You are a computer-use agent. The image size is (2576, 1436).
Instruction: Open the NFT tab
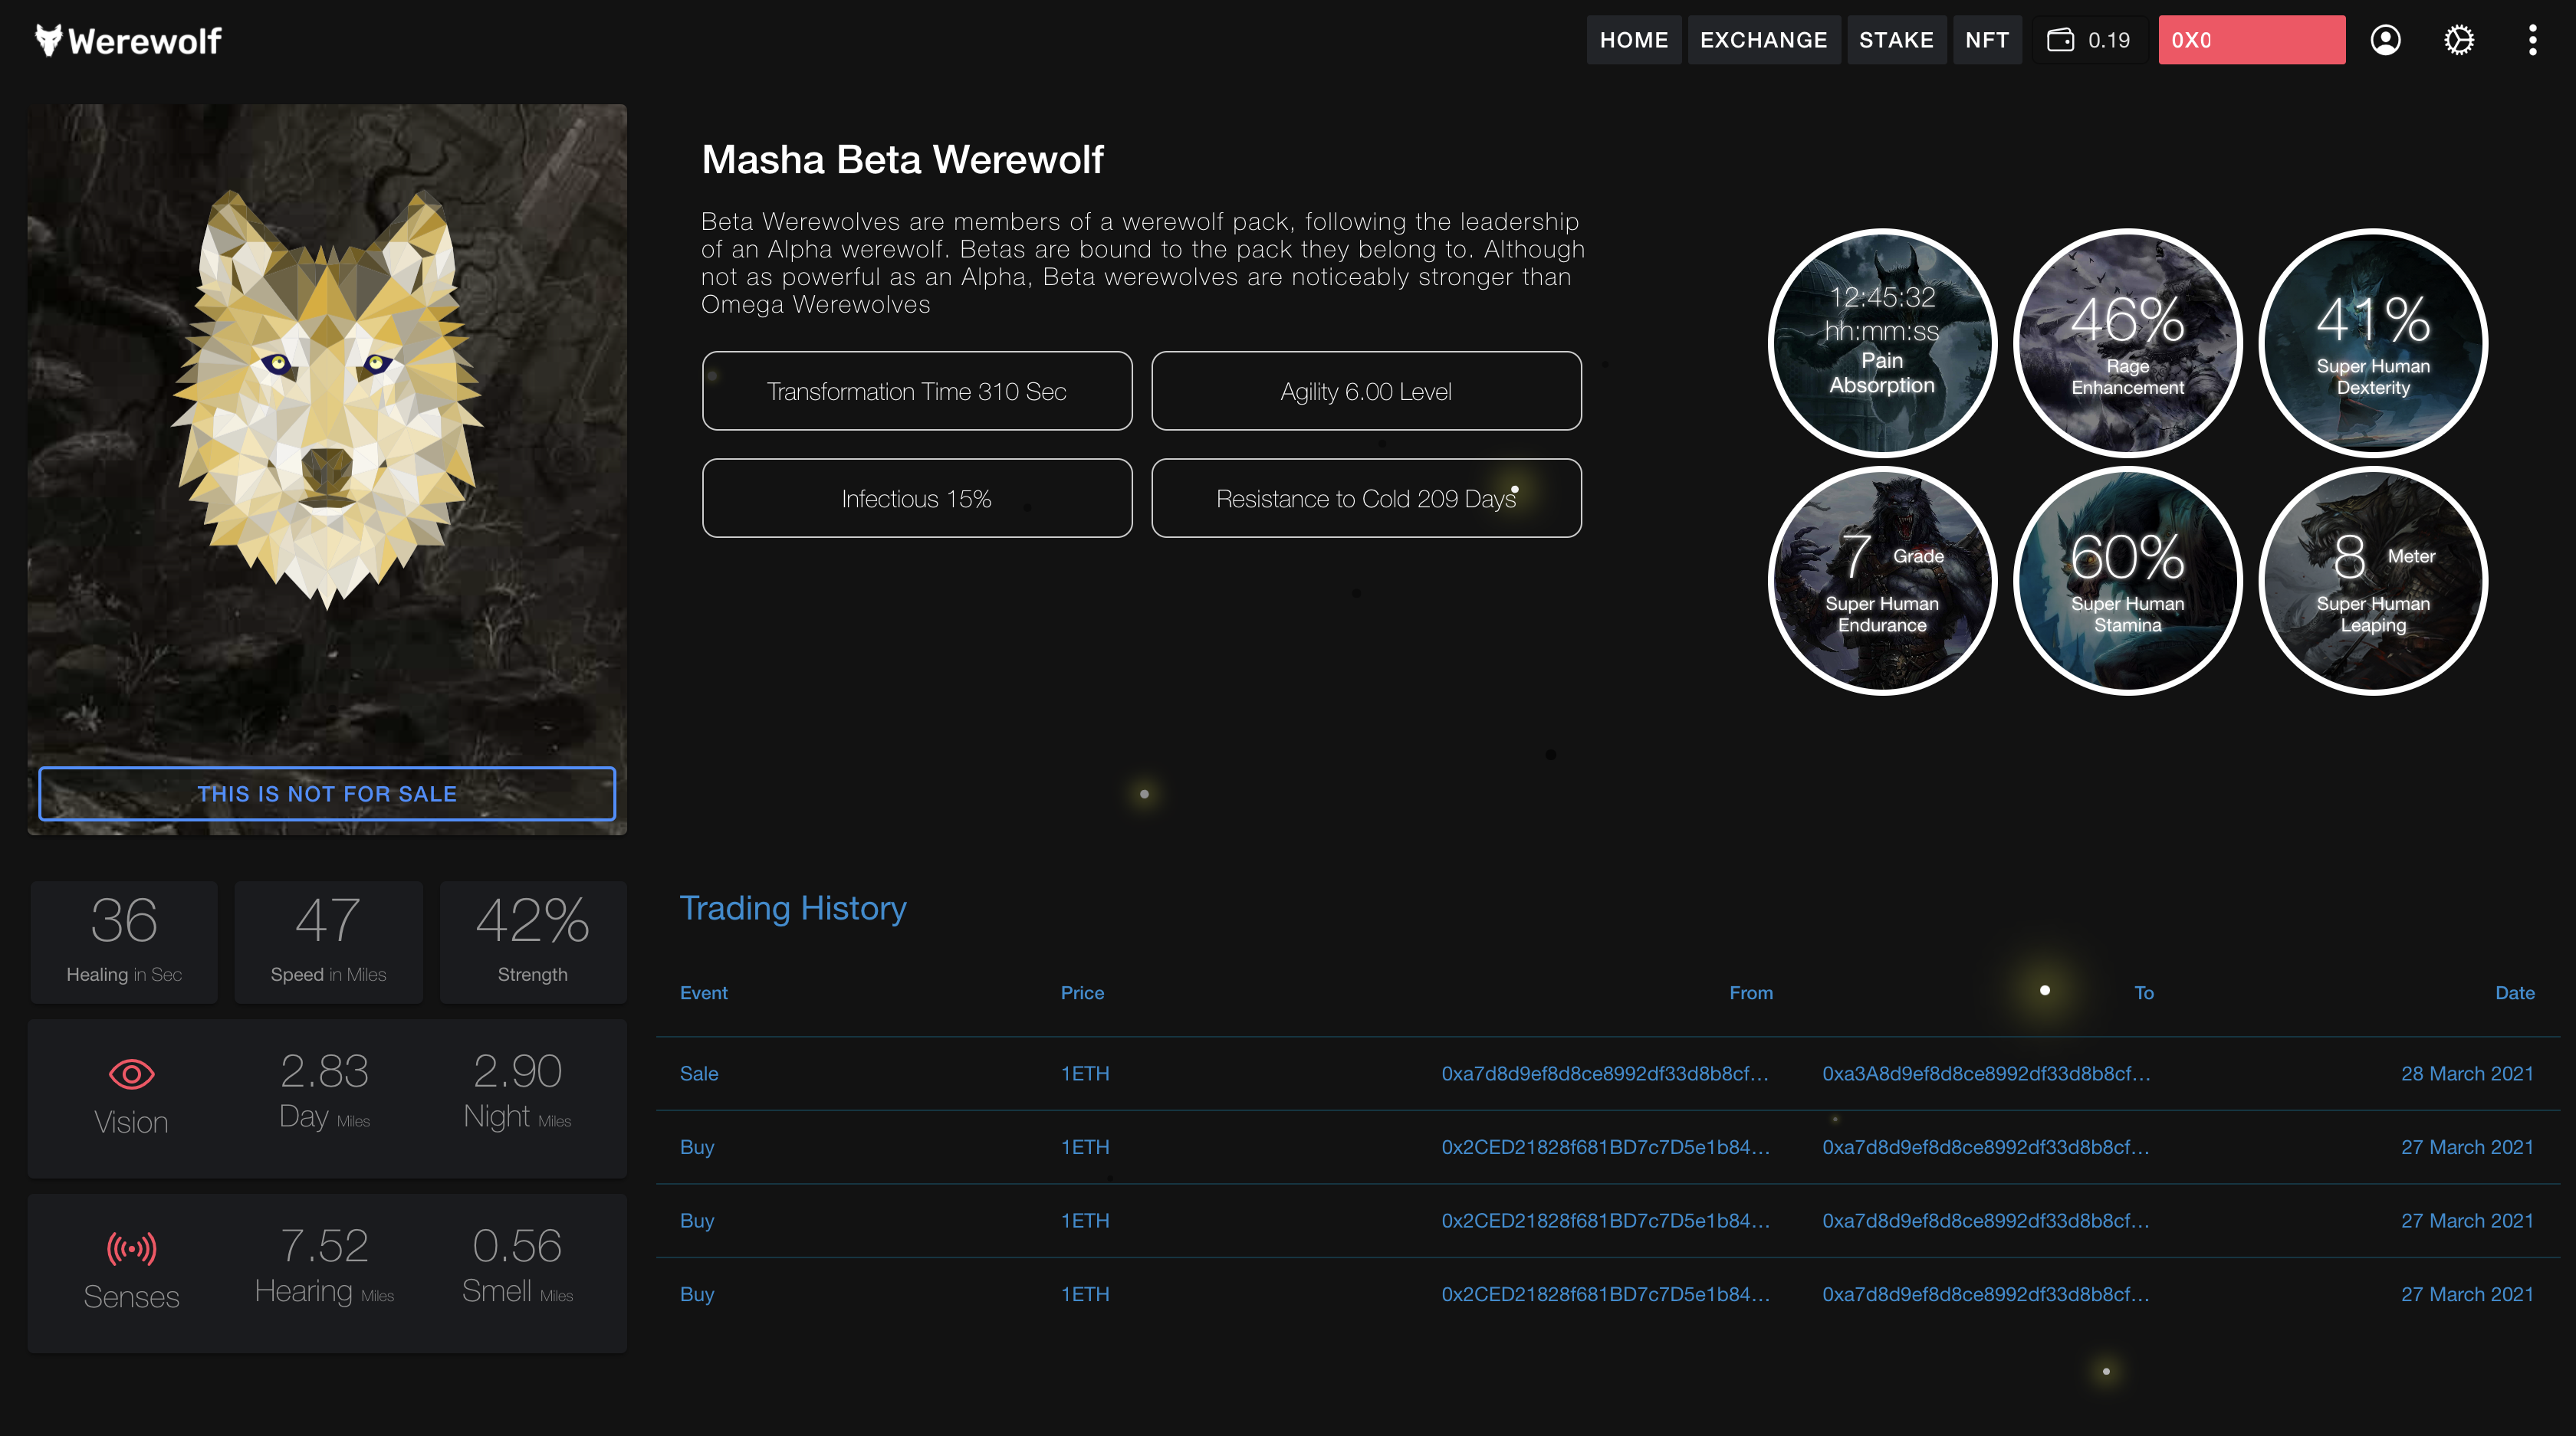(x=1986, y=40)
